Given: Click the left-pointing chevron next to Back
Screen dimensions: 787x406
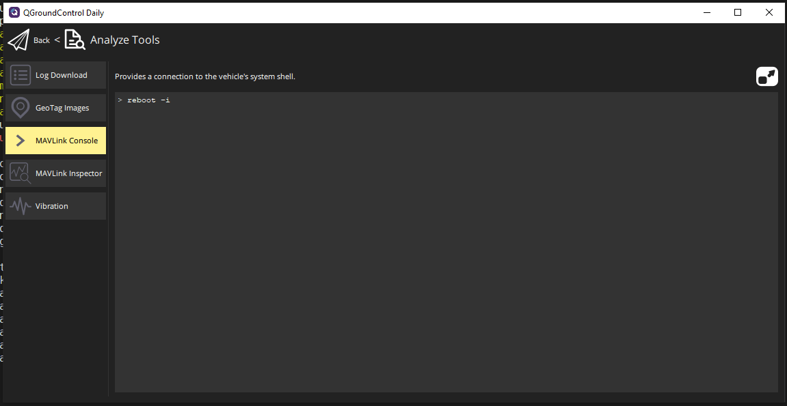Looking at the screenshot, I should 56,40.
